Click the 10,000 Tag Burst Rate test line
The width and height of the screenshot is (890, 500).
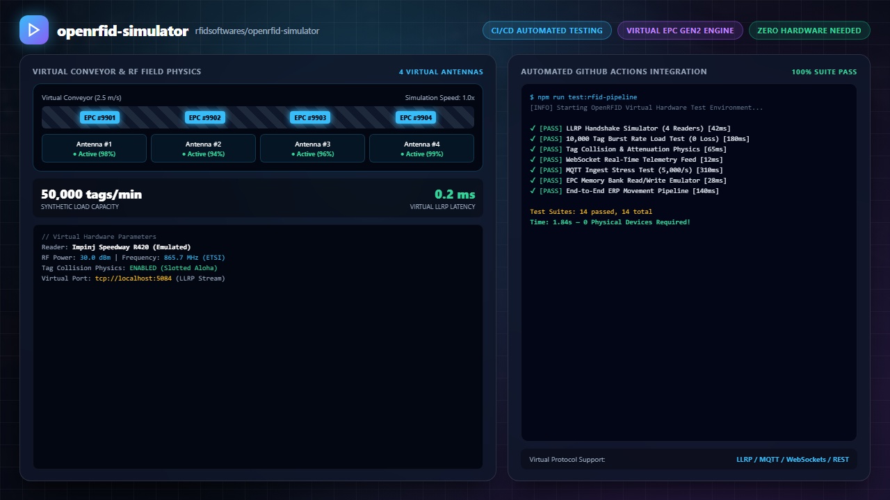click(640, 139)
